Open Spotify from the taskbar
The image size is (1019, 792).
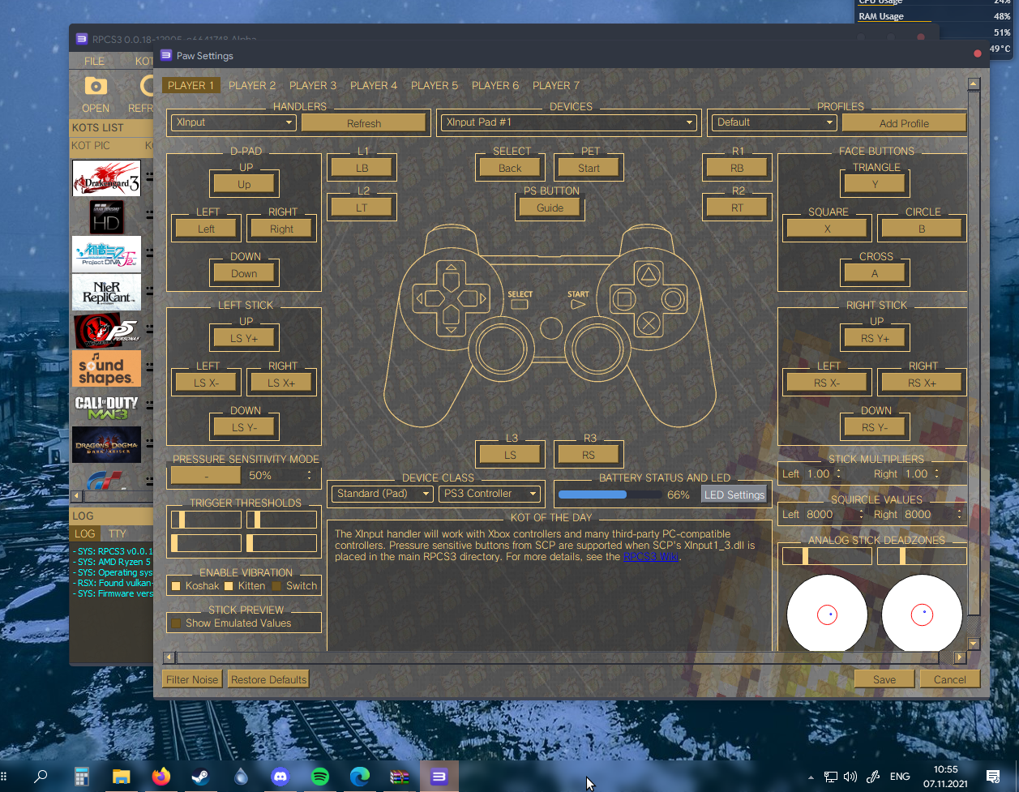320,777
